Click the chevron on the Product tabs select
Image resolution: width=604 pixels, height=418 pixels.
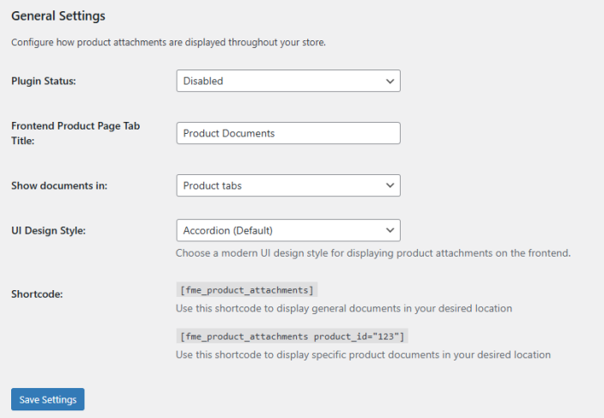pos(390,185)
